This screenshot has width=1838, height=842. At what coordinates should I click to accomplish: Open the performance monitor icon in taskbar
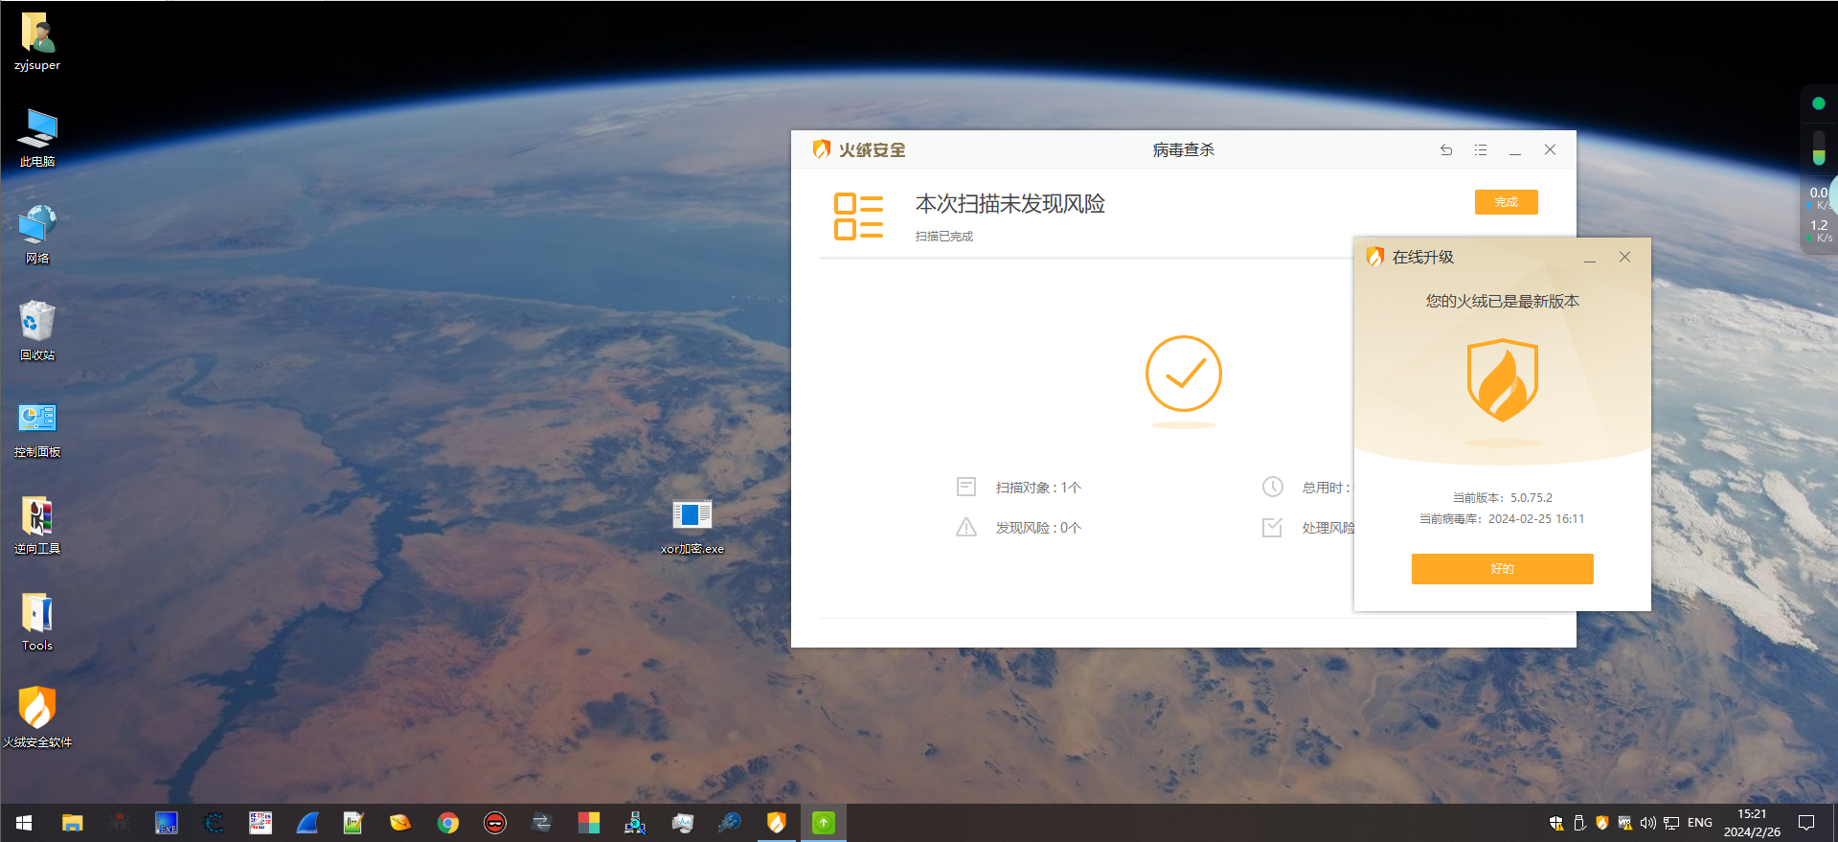[x=683, y=823]
